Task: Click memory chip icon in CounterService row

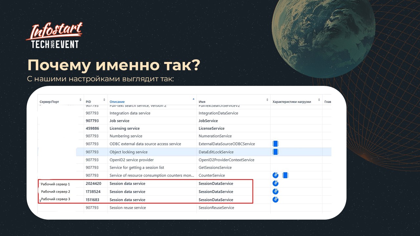Action: [x=285, y=175]
